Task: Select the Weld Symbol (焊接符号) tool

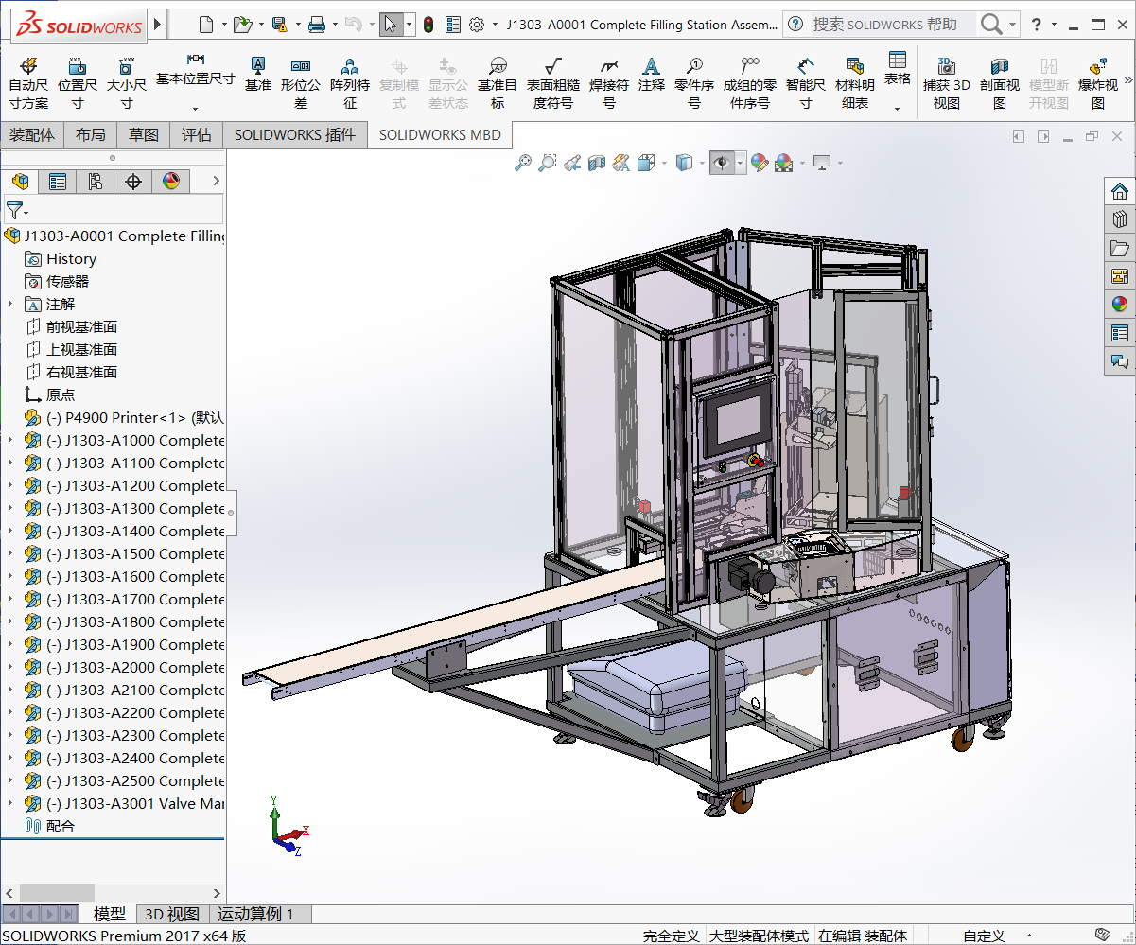Action: [x=609, y=82]
